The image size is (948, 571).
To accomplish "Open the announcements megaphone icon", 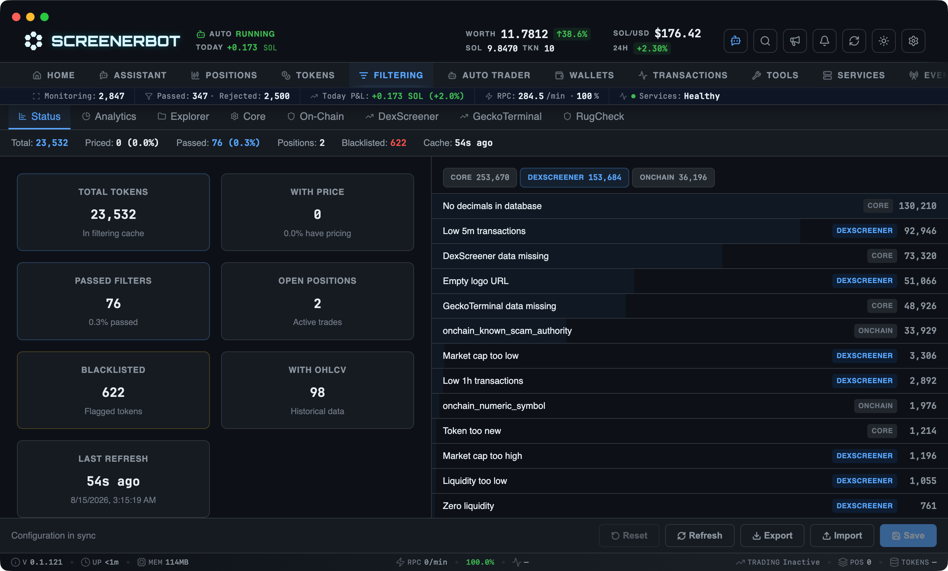I will [x=795, y=41].
